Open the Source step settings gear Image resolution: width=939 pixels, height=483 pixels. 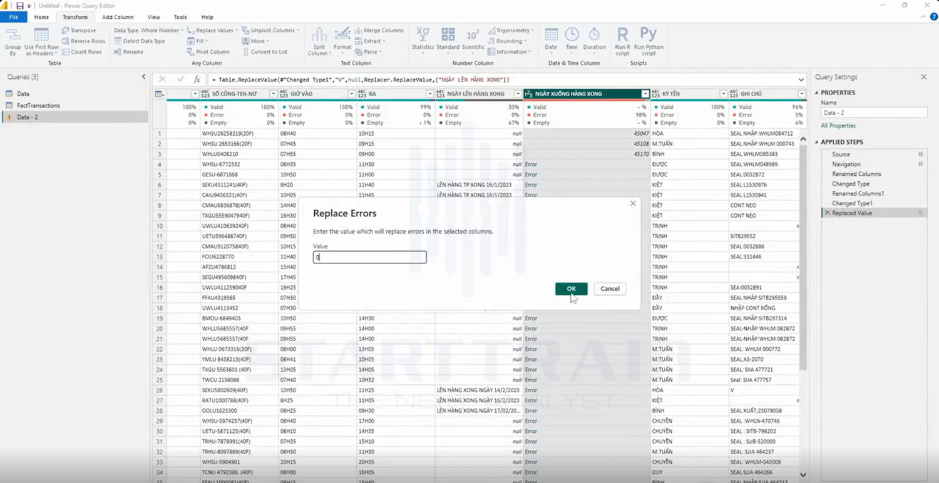(920, 155)
